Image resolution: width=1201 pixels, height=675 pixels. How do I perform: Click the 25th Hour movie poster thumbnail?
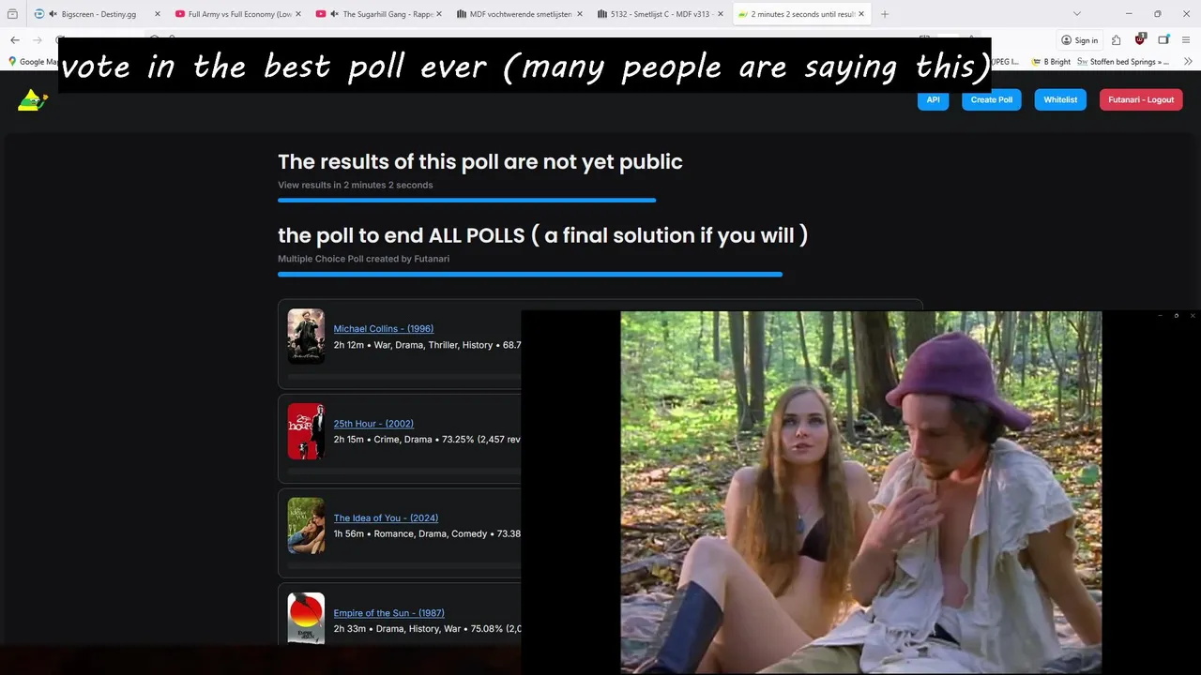point(306,431)
